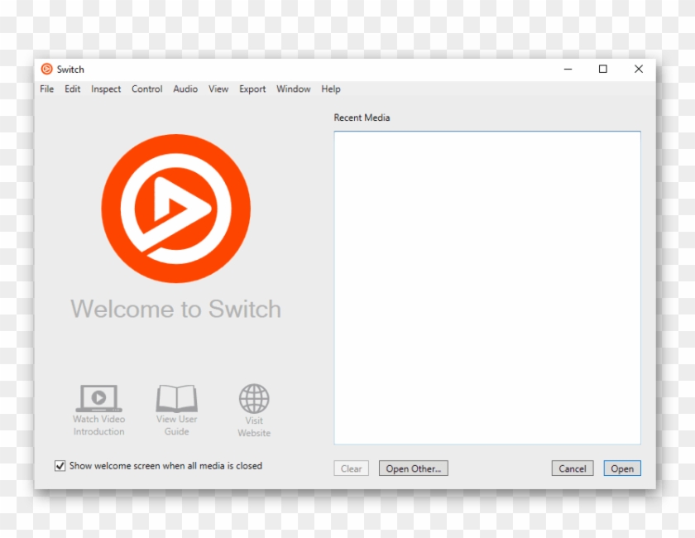Open the Export menu

tap(252, 89)
